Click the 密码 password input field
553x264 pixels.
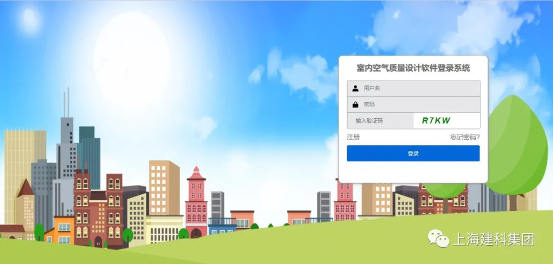tap(413, 104)
